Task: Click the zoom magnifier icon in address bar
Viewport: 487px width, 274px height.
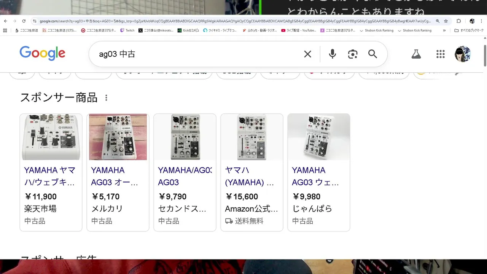Action: pyautogui.click(x=438, y=21)
